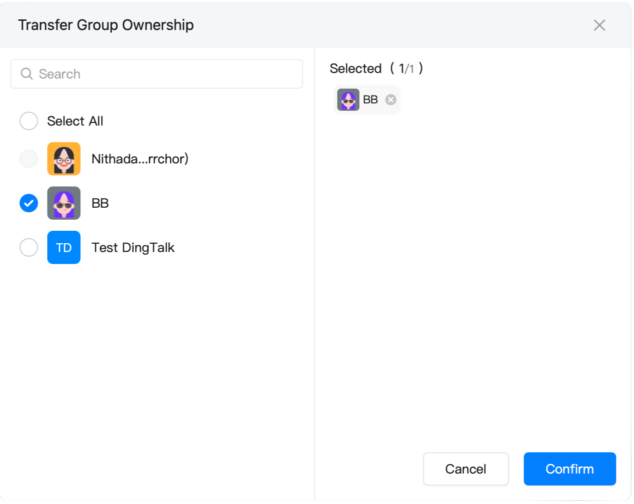
Task: Remove BB using the chip's x icon
Action: (391, 100)
